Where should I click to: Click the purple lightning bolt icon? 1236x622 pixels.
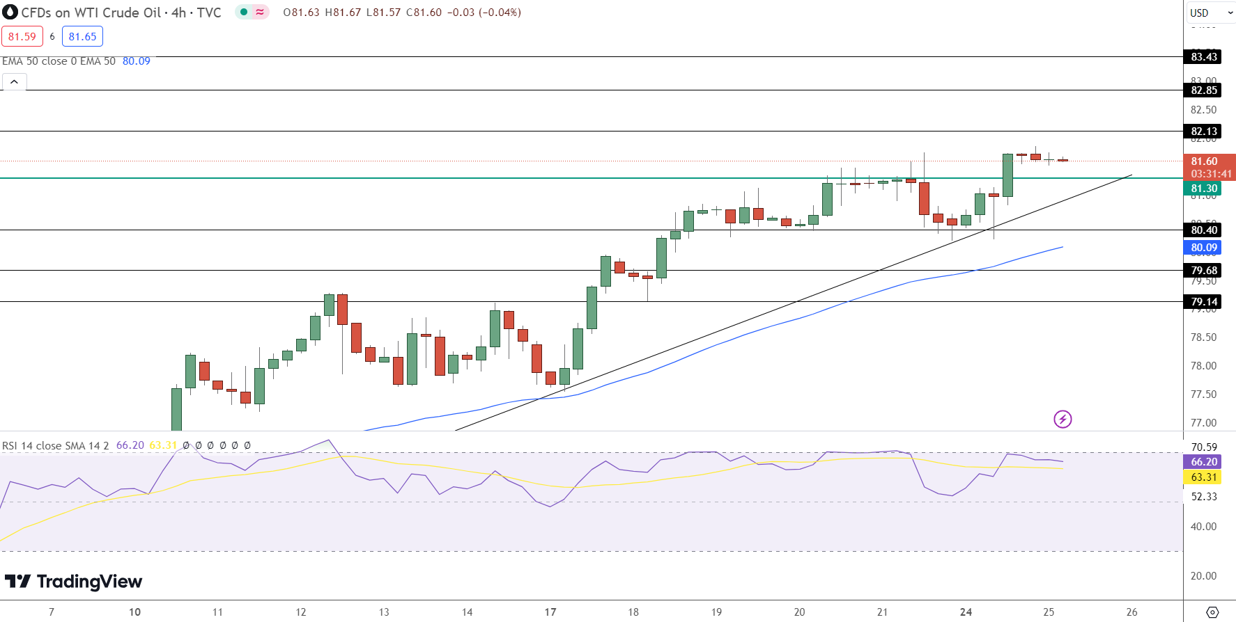1063,419
